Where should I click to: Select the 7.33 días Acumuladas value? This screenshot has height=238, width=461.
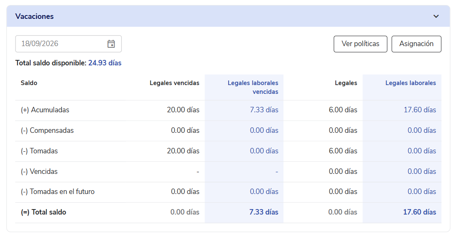click(264, 110)
